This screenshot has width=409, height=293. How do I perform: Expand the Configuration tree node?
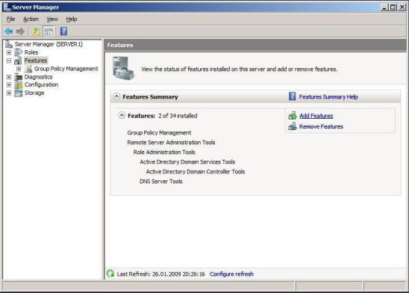tap(9, 85)
